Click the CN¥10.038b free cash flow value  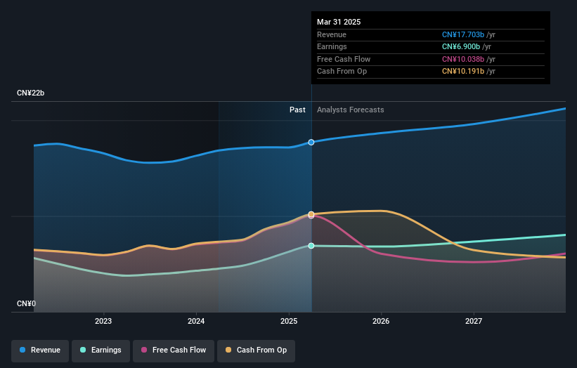463,59
